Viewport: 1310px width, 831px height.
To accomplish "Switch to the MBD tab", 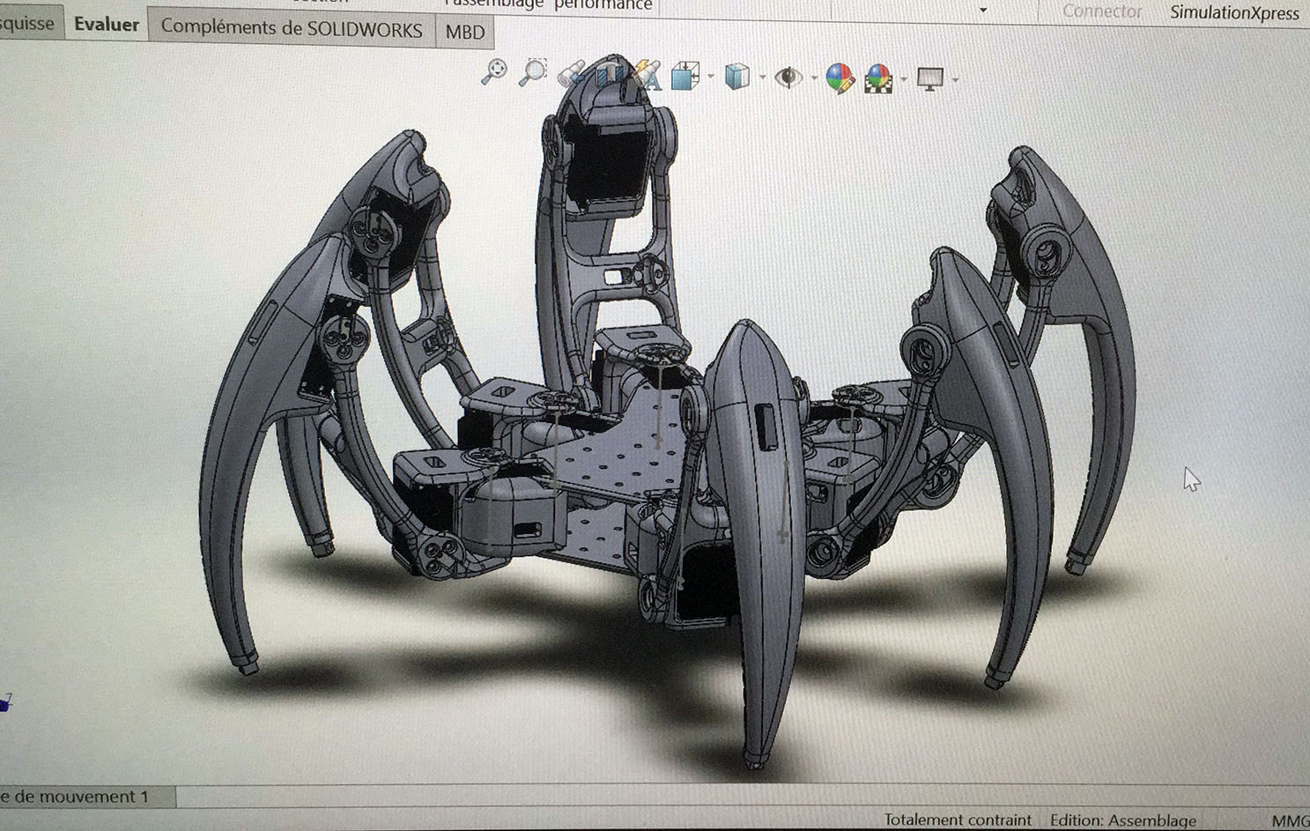I will click(464, 33).
